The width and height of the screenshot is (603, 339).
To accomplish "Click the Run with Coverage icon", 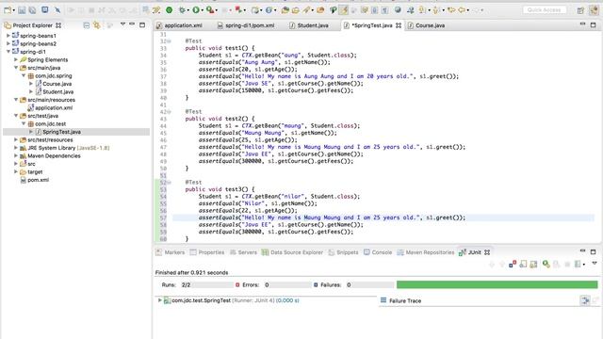I will point(209,10).
